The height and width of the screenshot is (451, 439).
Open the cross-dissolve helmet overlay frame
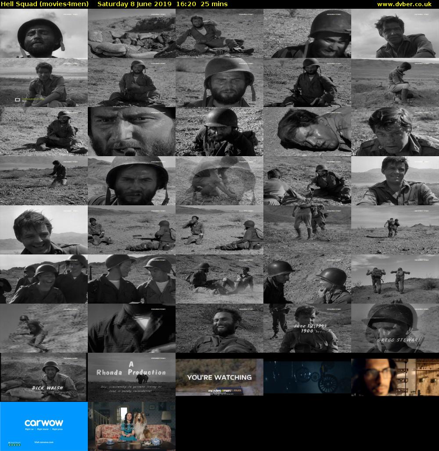[x=219, y=180]
